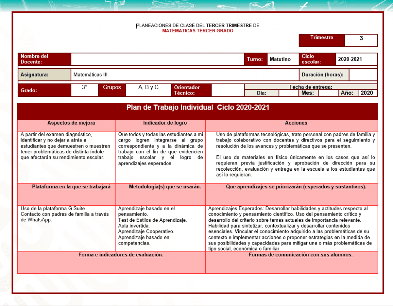
Task: Select the Año value 2020
Action: click(367, 93)
